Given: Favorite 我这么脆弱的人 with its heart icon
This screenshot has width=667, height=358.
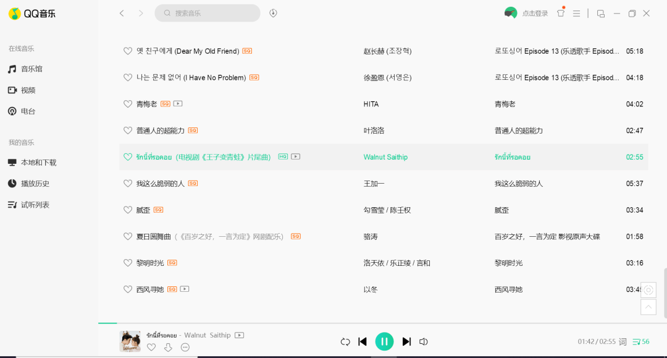Looking at the screenshot, I should 128,184.
